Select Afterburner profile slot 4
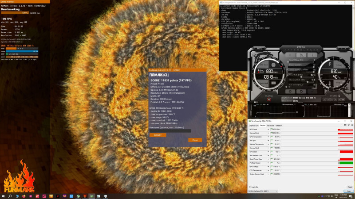This screenshot has height=199, width=355. click(336, 99)
